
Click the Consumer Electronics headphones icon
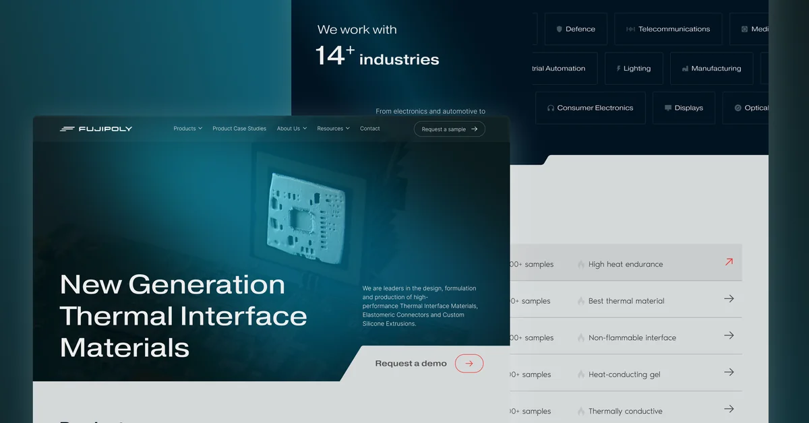[x=551, y=108]
